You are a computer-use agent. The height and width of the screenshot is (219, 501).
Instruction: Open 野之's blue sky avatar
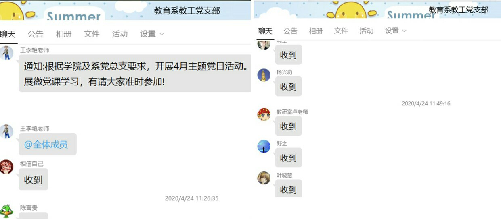(264, 146)
